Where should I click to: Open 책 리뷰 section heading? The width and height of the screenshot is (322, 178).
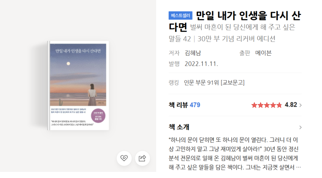pos(178,105)
